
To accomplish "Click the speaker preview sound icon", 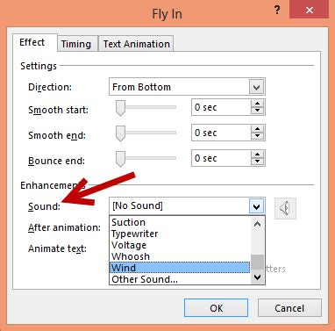I will (x=285, y=208).
